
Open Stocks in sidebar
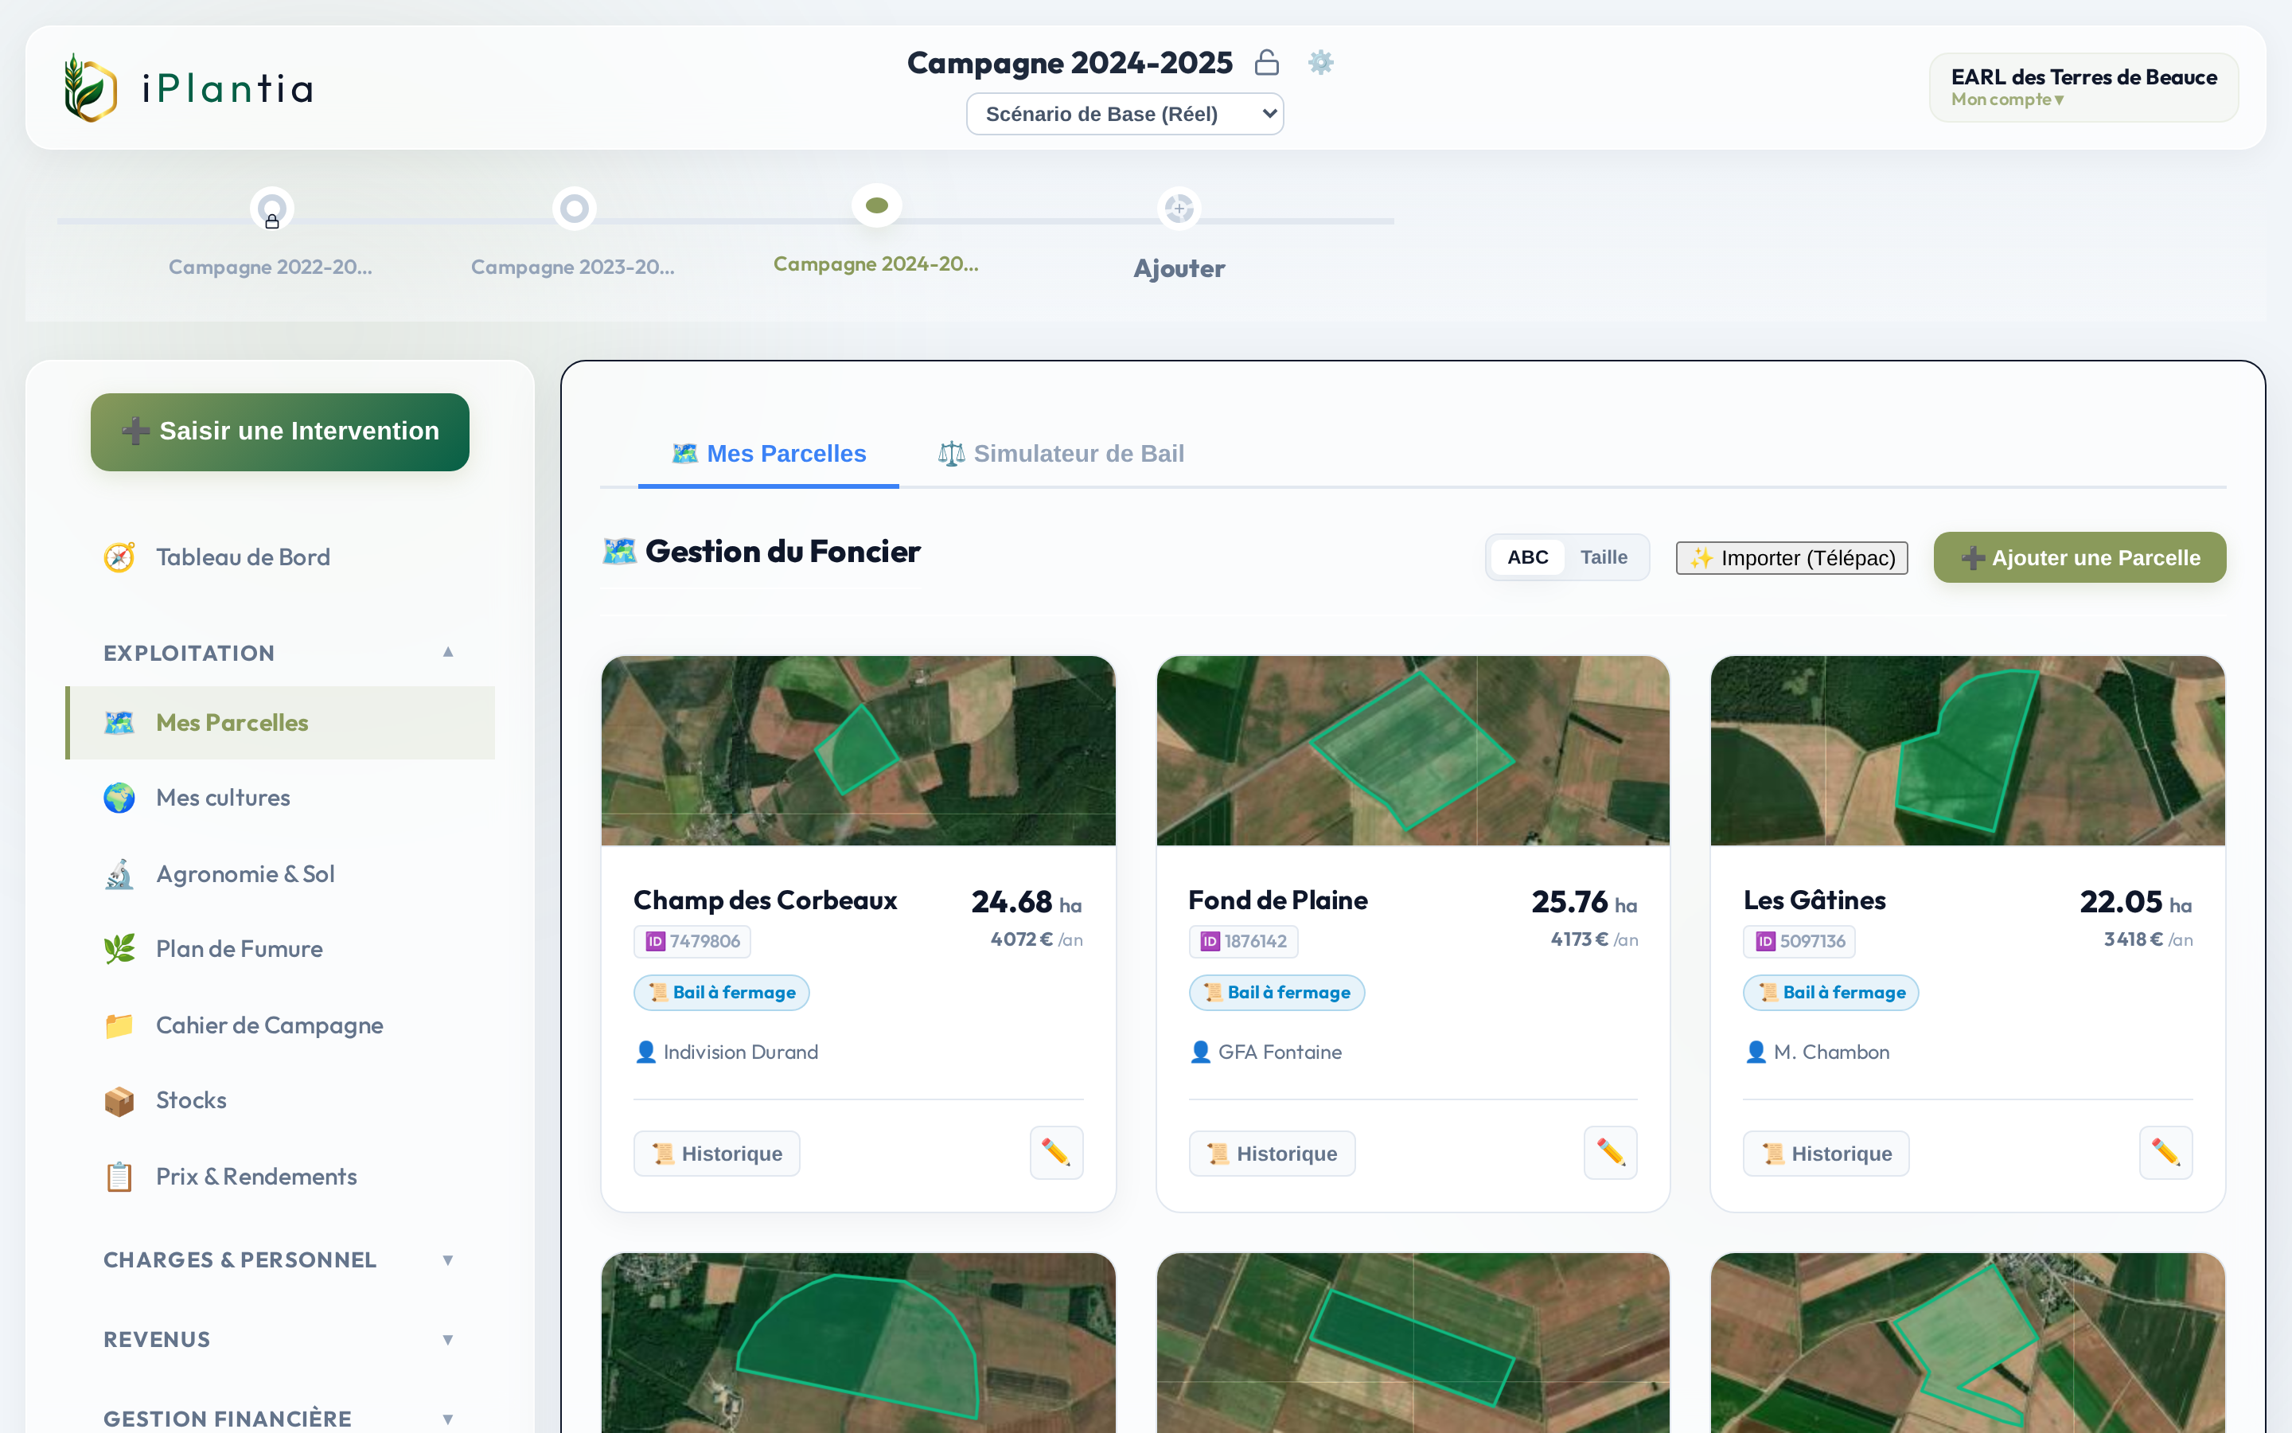(x=280, y=1100)
